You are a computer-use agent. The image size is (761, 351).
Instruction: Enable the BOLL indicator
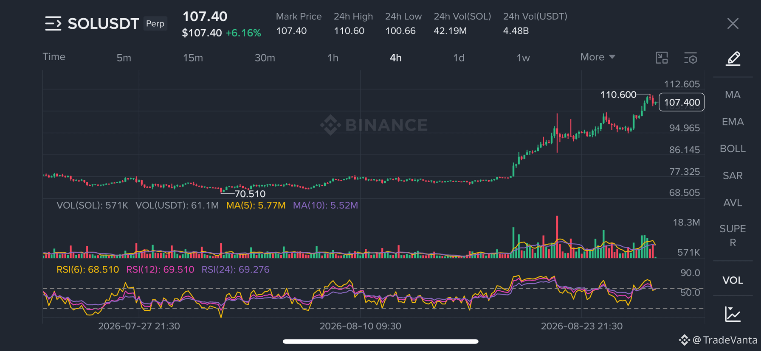[x=733, y=149]
